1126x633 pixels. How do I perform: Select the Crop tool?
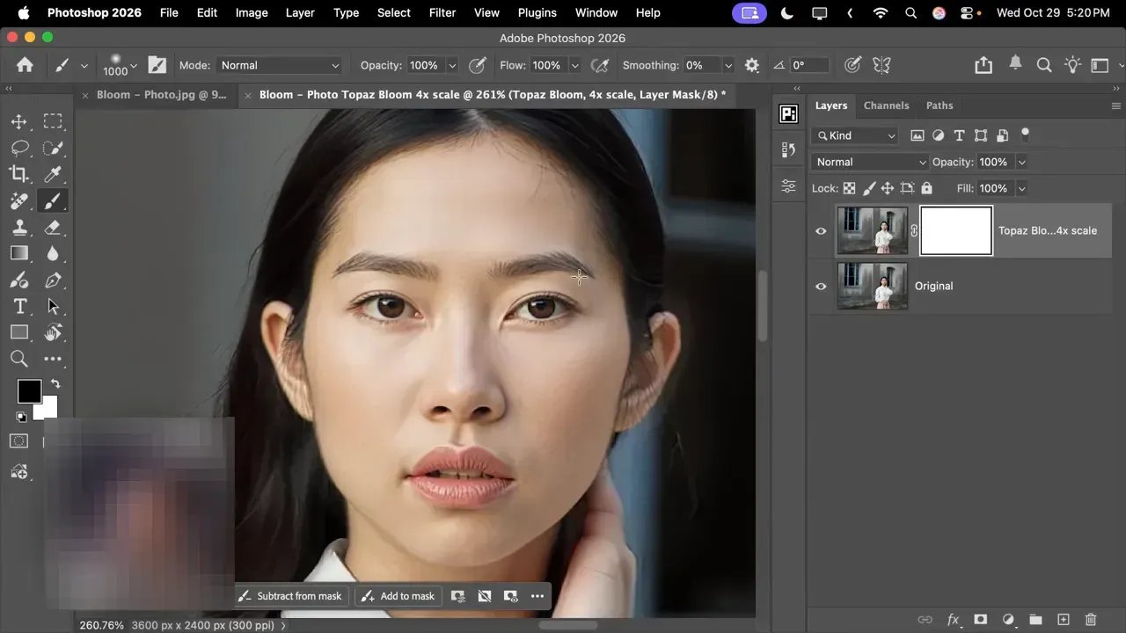[19, 174]
